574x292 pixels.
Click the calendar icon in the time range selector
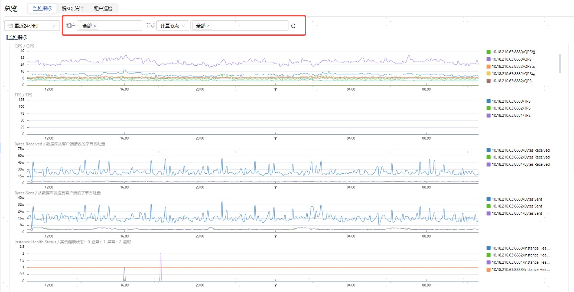tap(11, 26)
